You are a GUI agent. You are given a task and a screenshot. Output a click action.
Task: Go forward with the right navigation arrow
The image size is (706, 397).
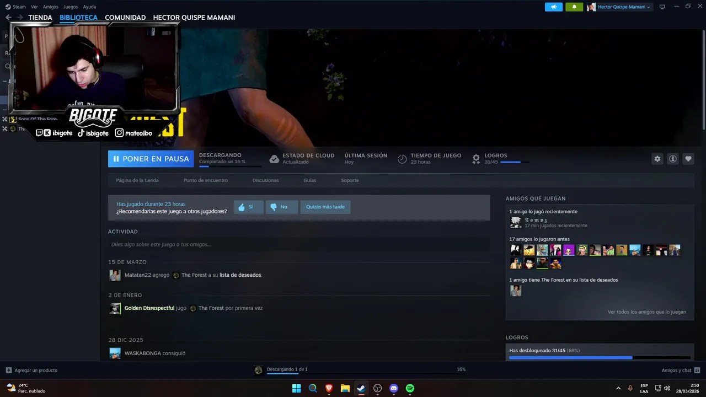pyautogui.click(x=20, y=18)
